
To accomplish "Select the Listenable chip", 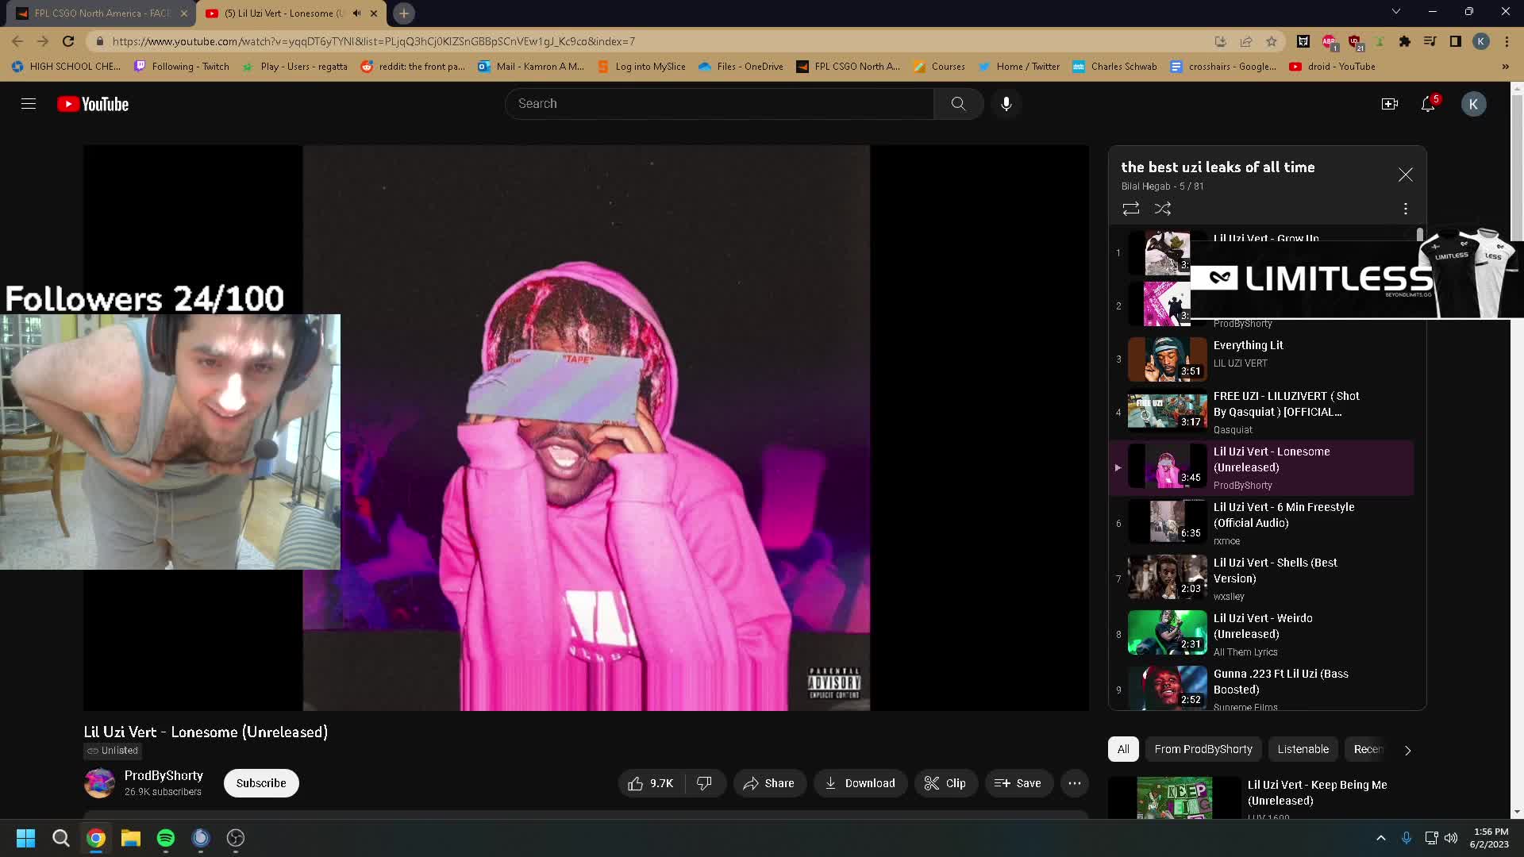I will click(1303, 749).
